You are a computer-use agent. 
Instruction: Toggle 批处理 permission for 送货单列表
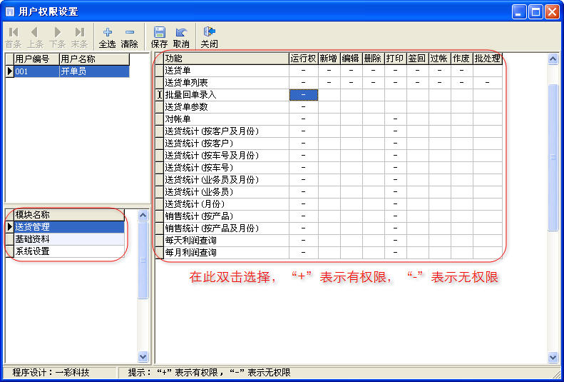click(x=488, y=83)
